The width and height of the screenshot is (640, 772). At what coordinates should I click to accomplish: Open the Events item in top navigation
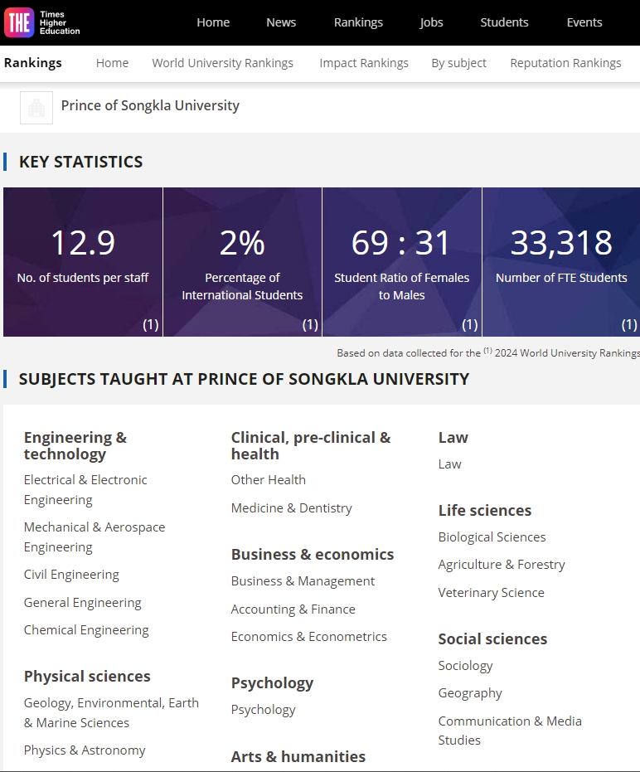point(584,22)
